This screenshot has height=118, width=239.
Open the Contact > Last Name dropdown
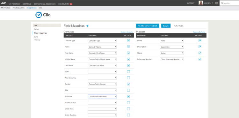pos(102,66)
